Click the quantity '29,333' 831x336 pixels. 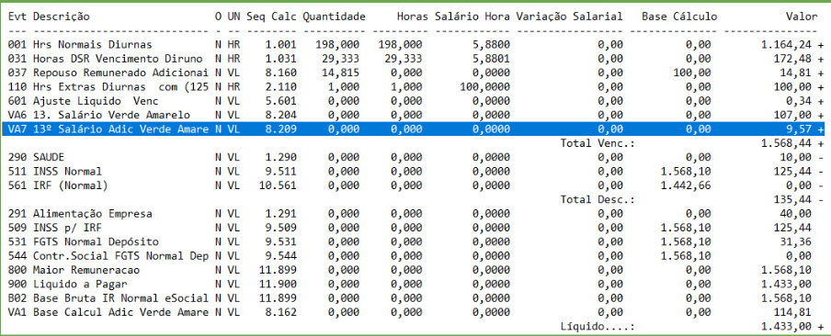tap(340, 59)
